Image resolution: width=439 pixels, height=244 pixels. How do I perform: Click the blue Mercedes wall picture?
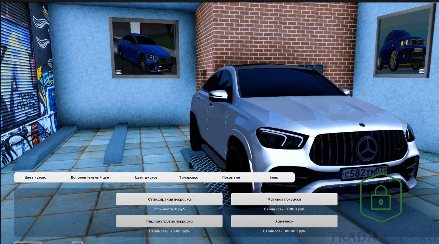[144, 48]
